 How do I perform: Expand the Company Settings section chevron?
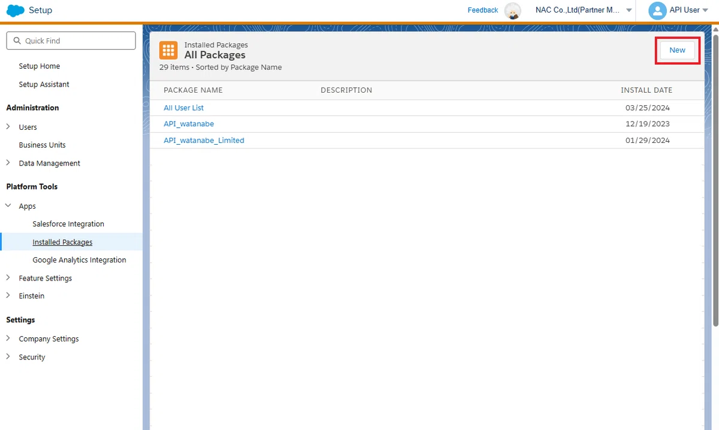(x=8, y=338)
